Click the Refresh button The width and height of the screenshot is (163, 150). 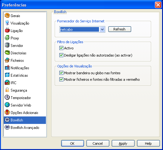(x=120, y=29)
